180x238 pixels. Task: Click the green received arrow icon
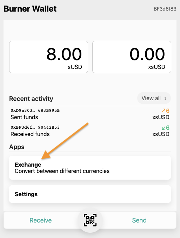[x=164, y=128]
